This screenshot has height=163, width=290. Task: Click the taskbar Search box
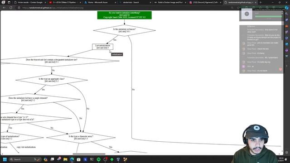[x=25, y=159]
